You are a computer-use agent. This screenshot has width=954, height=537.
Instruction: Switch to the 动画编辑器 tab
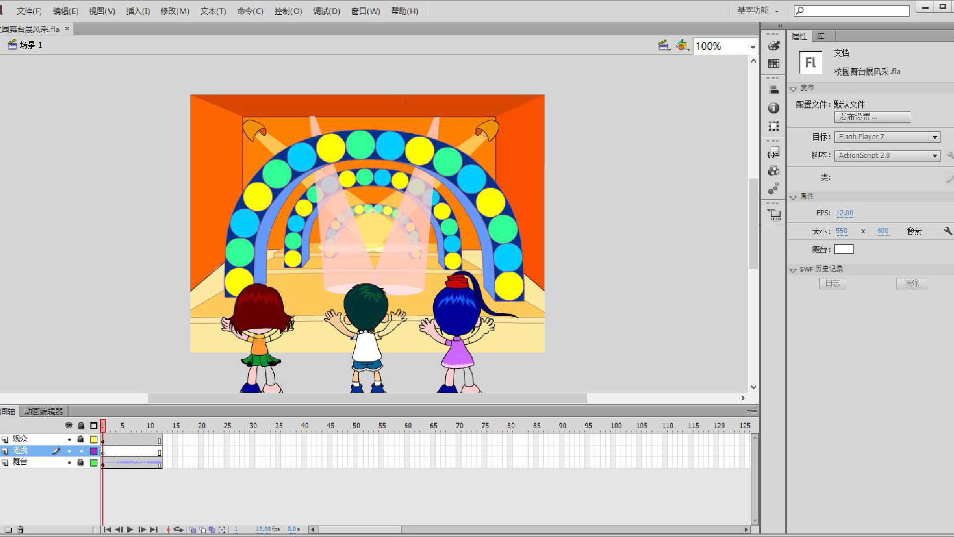(44, 412)
